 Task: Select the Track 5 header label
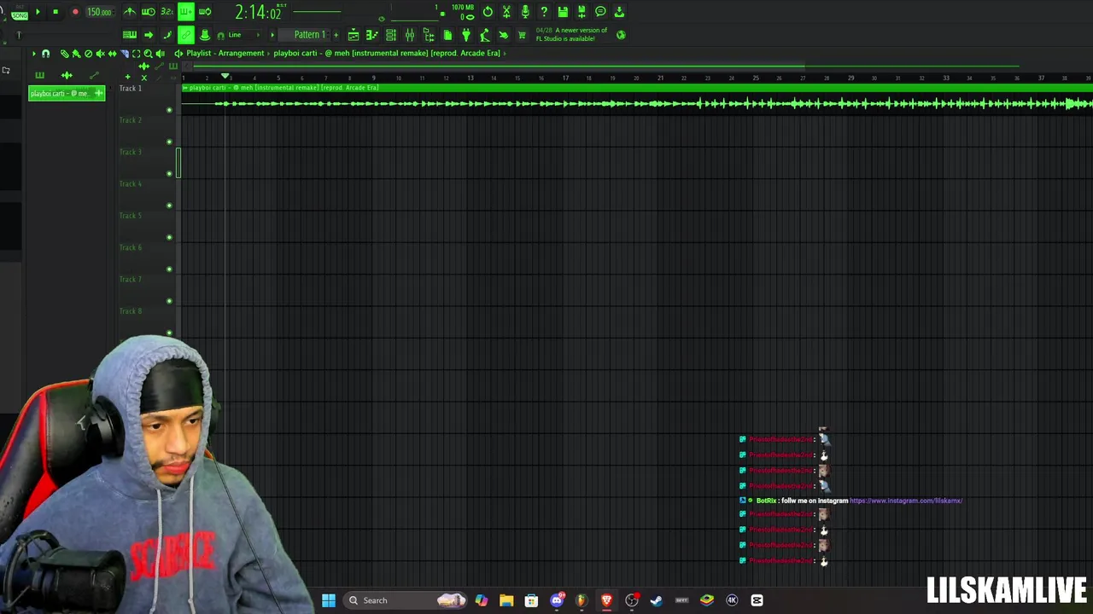point(130,216)
